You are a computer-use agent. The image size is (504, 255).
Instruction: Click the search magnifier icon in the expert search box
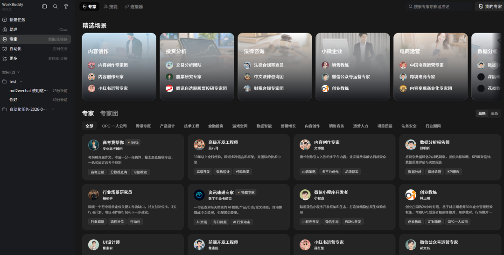point(411,7)
